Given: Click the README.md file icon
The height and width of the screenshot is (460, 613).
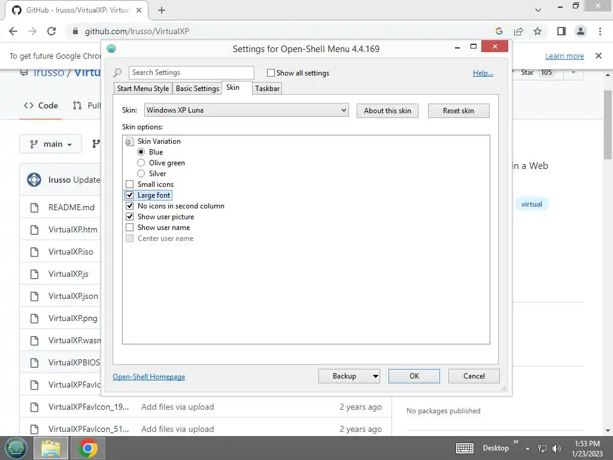Looking at the screenshot, I should tap(34, 207).
